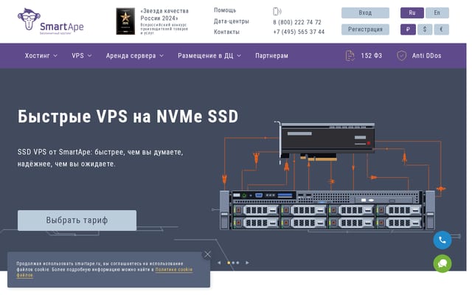Viewport: 472px width, 295px height.
Task: Open the Дата-центры link
Action: point(231,21)
